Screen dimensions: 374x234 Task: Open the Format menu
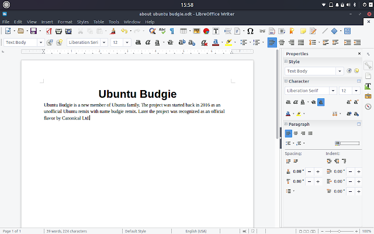(65, 22)
